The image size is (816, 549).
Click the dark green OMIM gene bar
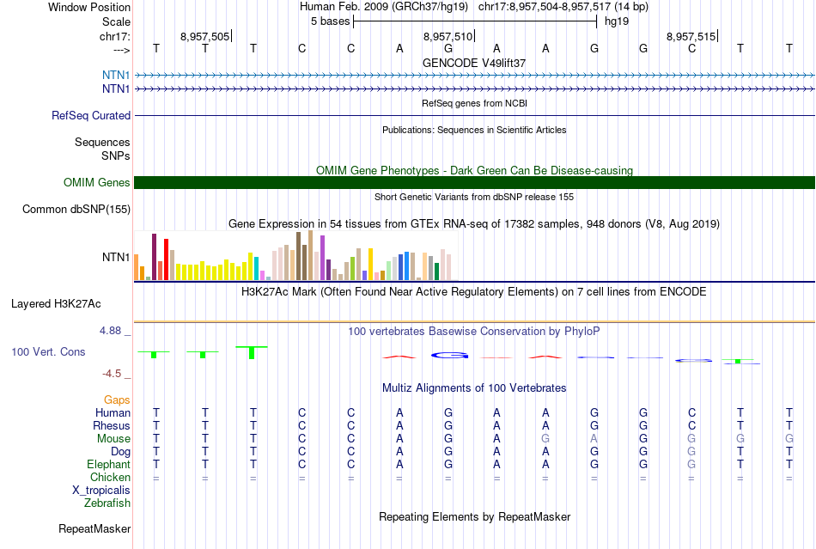pyautogui.click(x=475, y=183)
